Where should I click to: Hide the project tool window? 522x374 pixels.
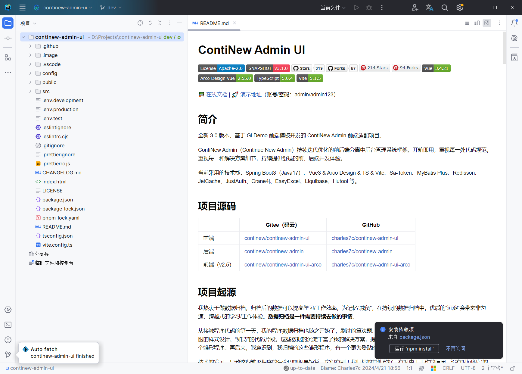pos(179,23)
